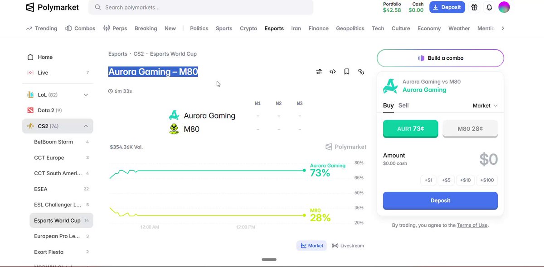Focus the Search polymarkets field
The height and width of the screenshot is (267, 544).
pos(201,7)
